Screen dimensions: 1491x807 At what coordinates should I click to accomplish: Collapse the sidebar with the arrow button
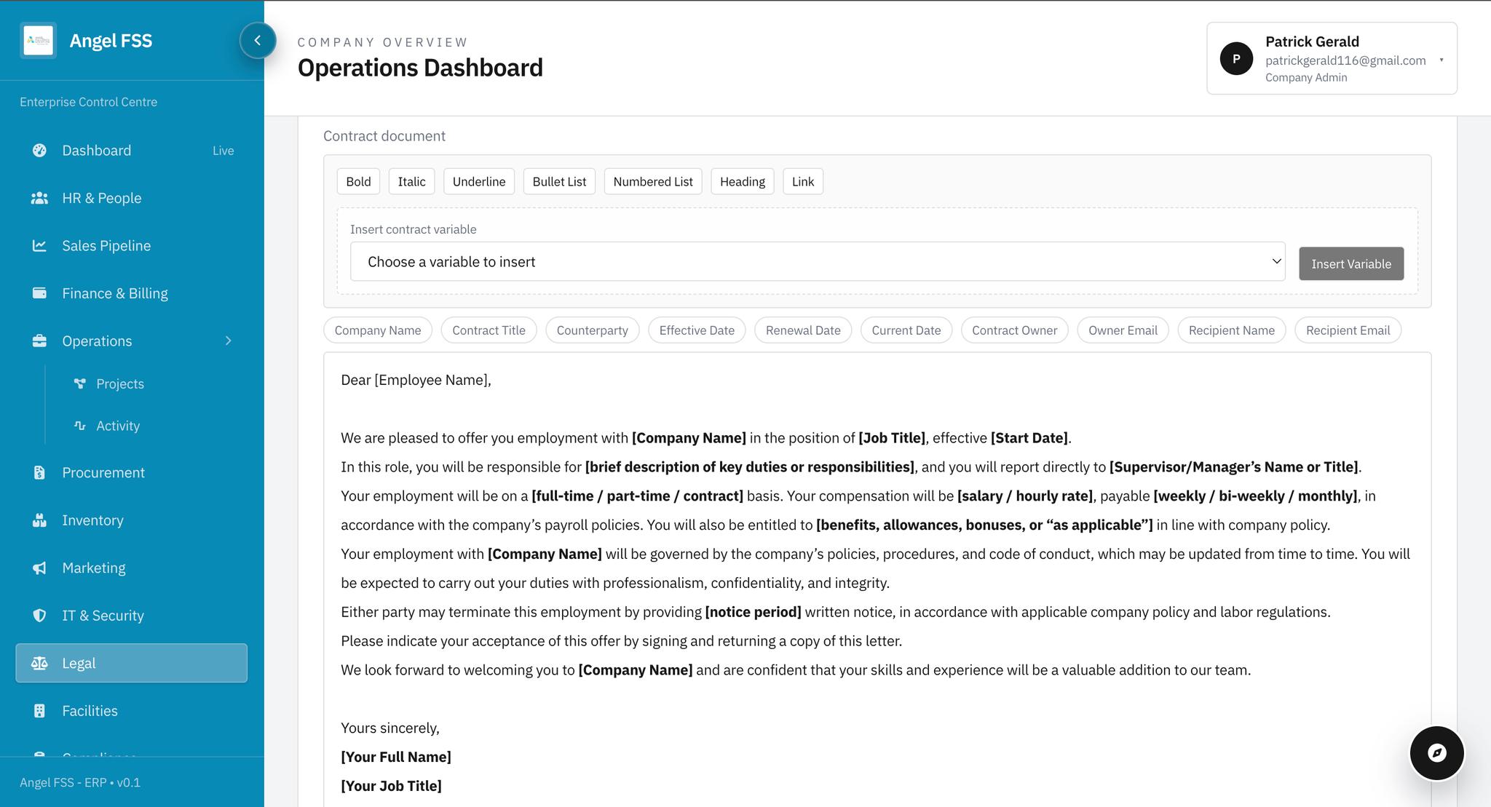coord(258,41)
